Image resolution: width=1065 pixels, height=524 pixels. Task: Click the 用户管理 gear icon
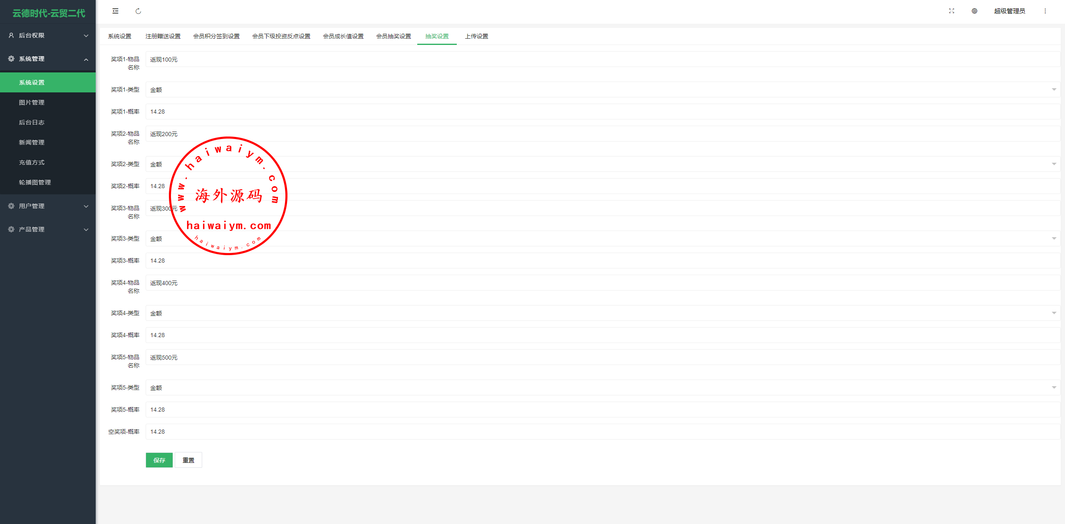11,206
